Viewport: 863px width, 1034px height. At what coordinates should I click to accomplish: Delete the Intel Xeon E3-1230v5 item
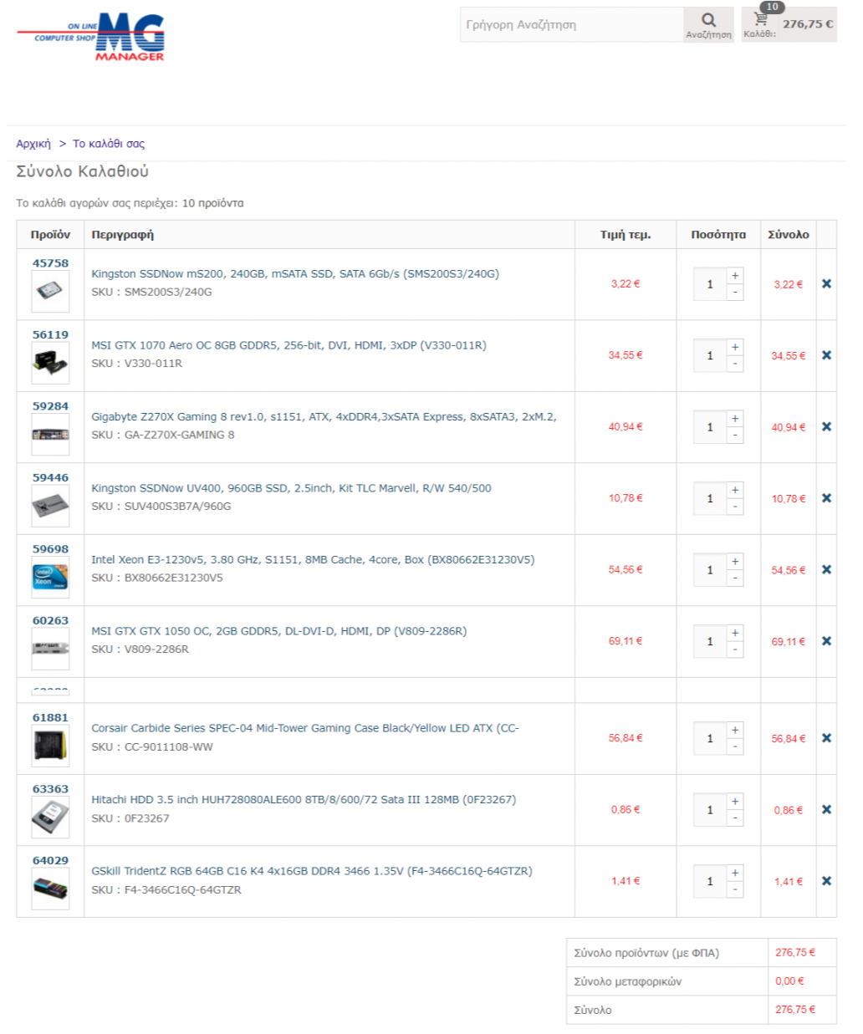pos(826,570)
